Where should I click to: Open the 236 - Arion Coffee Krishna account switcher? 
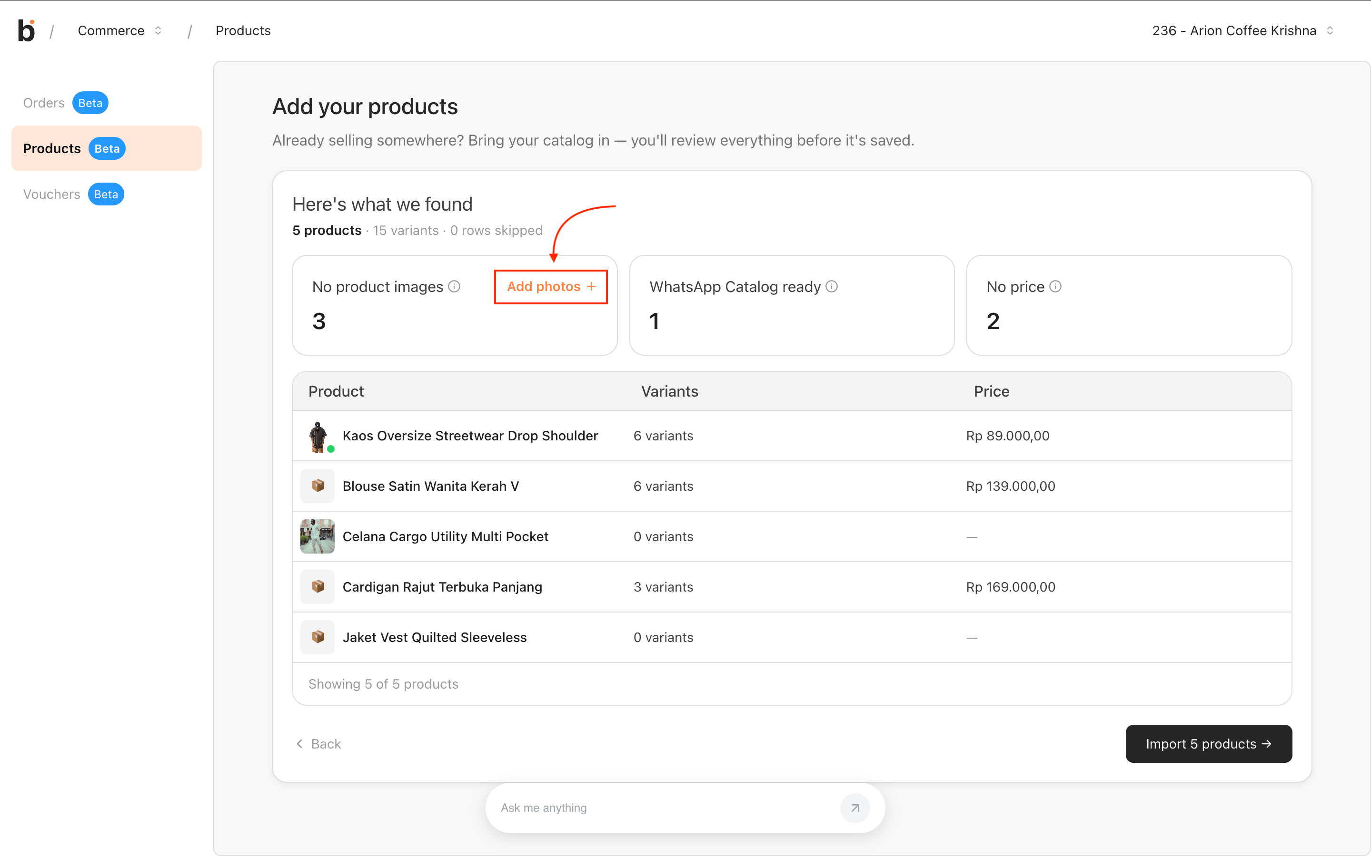(x=1243, y=30)
